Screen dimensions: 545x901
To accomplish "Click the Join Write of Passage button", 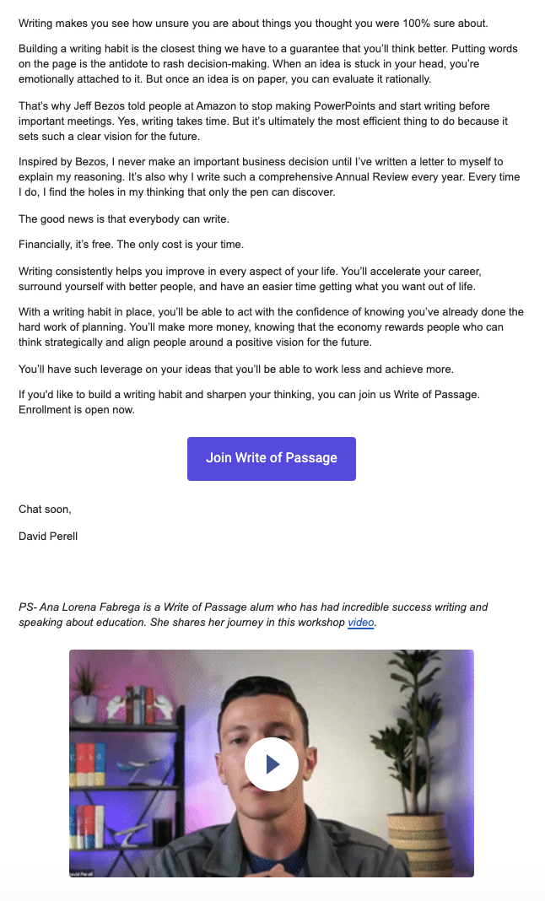I will tap(271, 458).
